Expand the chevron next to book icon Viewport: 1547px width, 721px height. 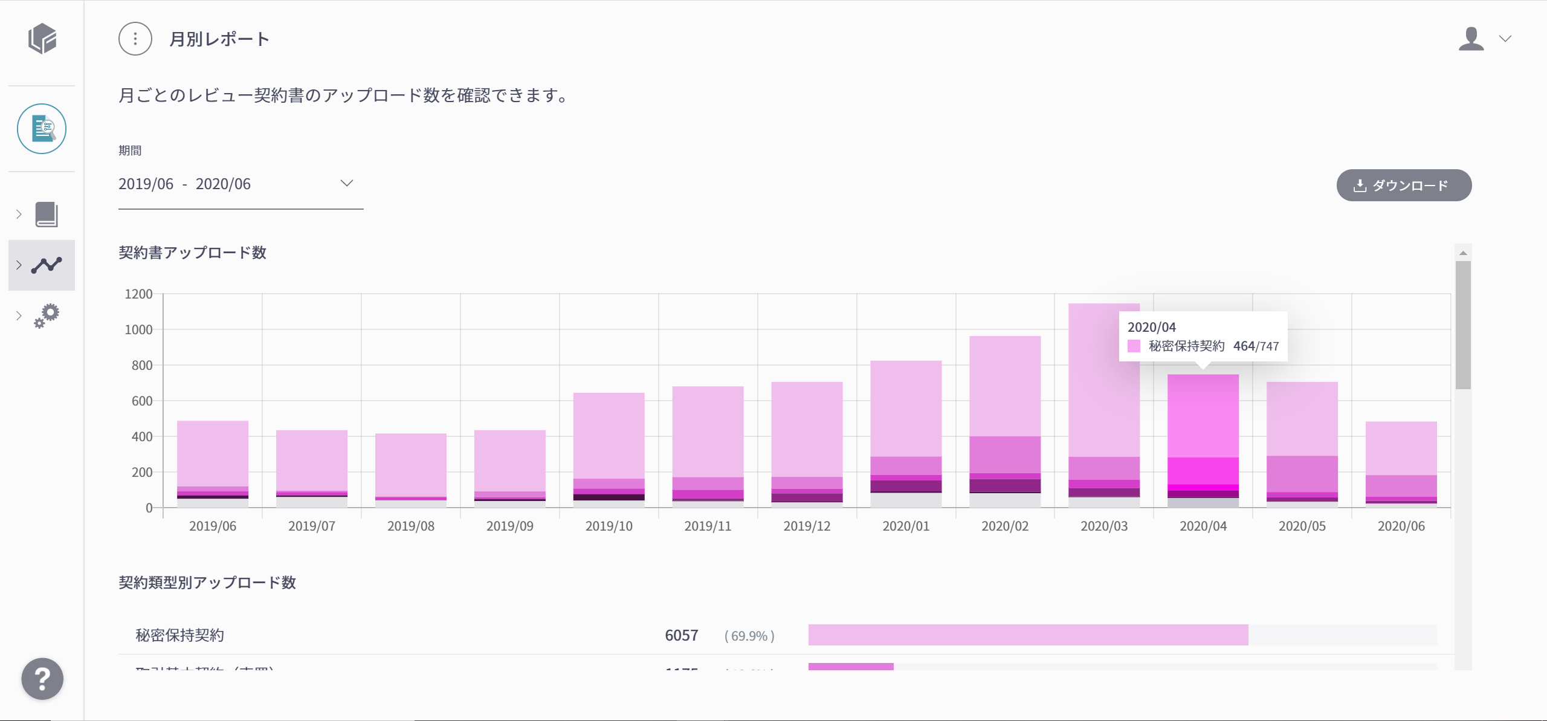pos(19,215)
